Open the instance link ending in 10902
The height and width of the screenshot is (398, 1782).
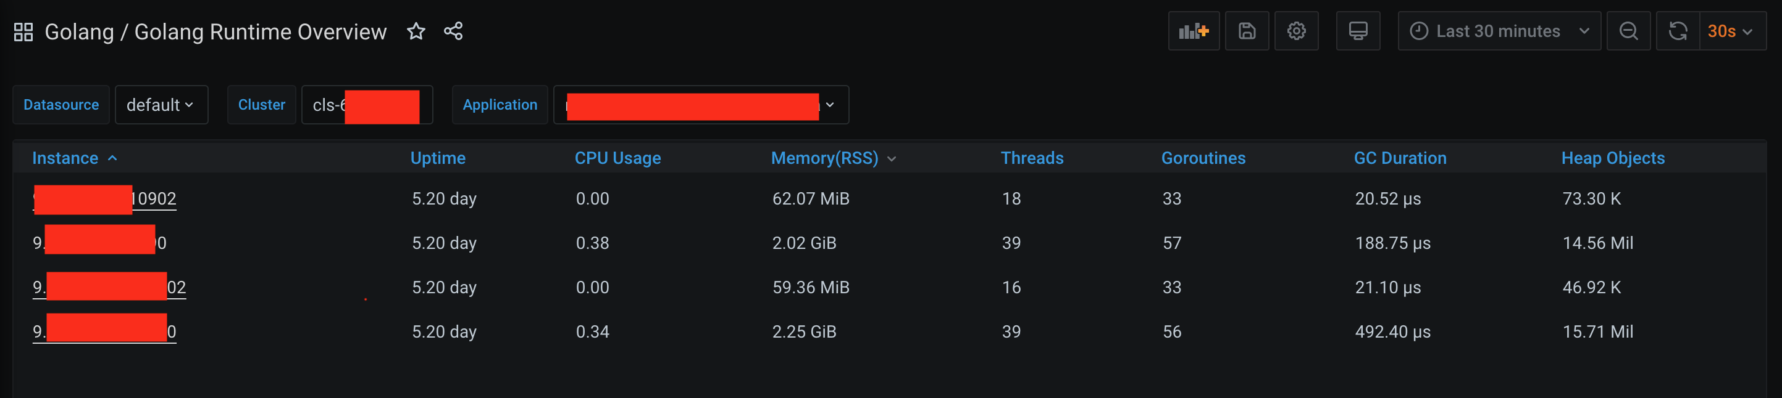(x=154, y=200)
